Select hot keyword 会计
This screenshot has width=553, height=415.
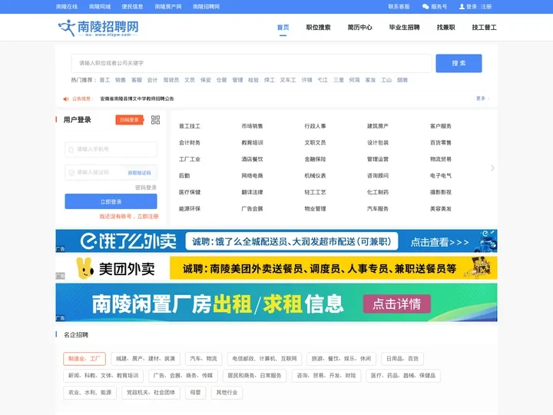[x=152, y=80]
